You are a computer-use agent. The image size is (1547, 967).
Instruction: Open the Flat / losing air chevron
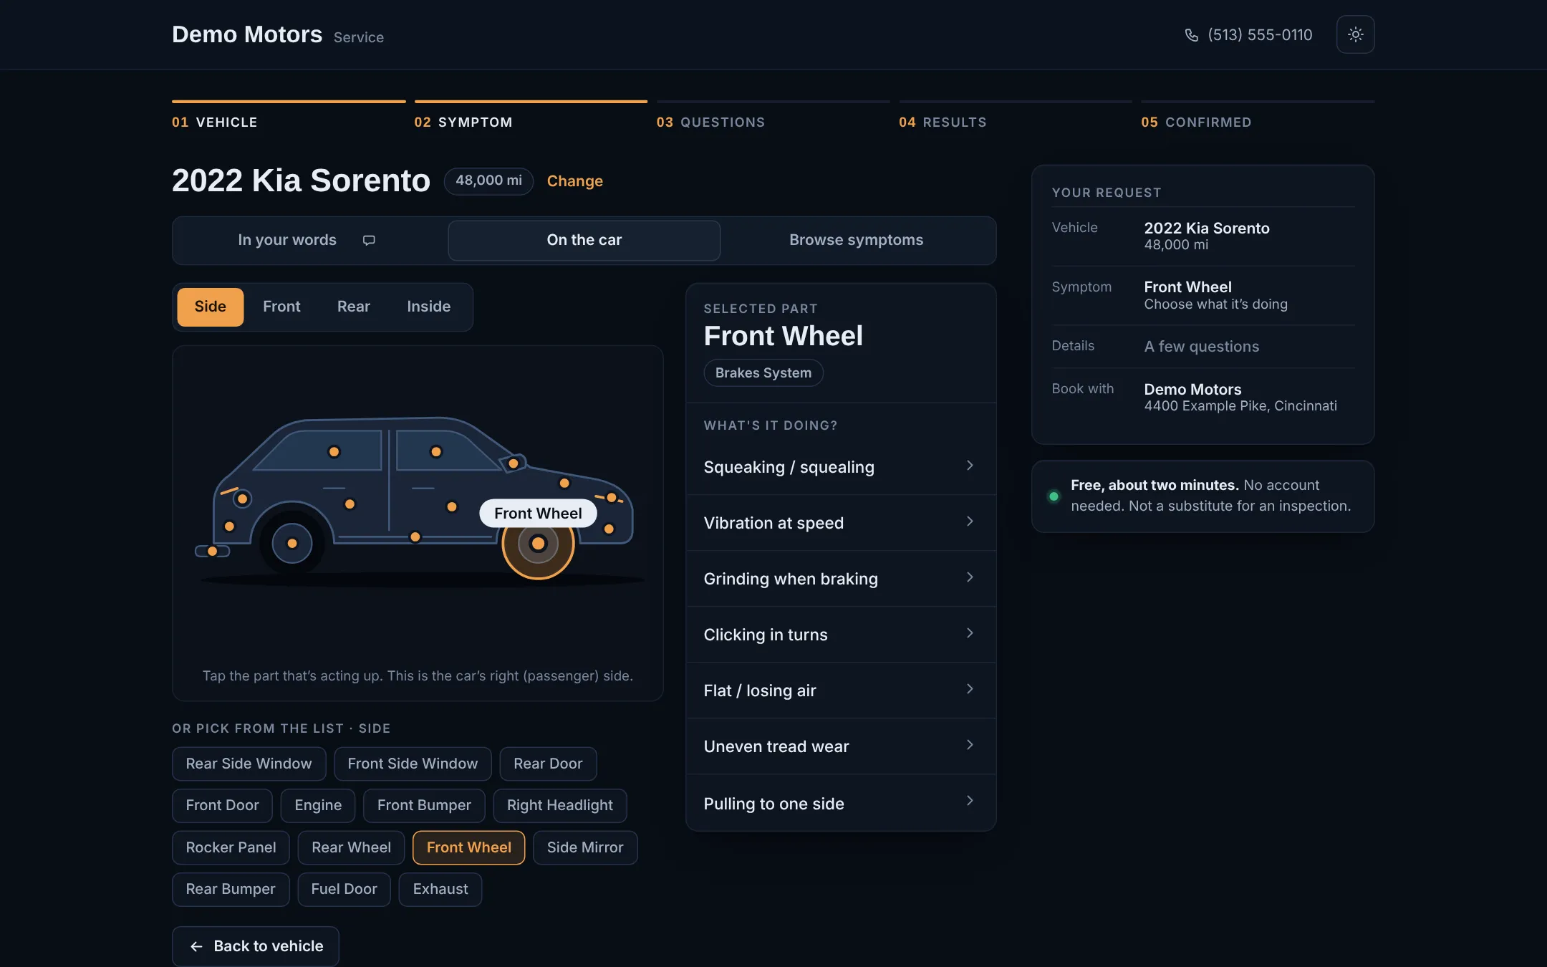[970, 689]
